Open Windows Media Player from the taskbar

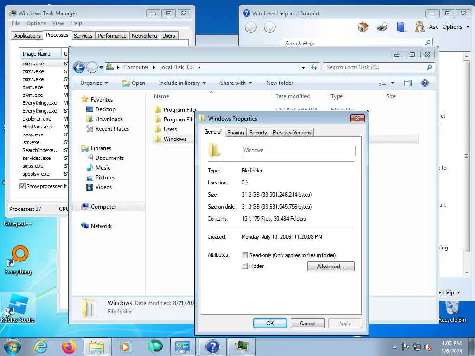pos(125,347)
